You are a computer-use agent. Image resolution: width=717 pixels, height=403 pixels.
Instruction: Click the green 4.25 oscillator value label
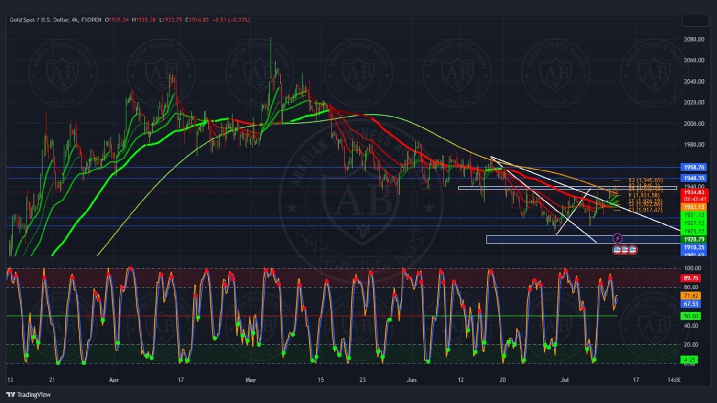(689, 360)
